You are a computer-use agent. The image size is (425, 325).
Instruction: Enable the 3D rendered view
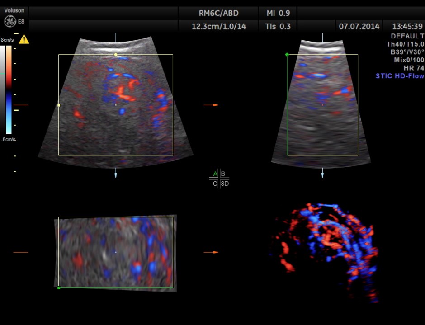(x=224, y=184)
